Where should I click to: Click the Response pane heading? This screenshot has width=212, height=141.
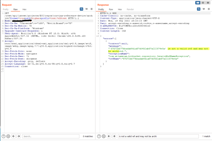pos(103,5)
